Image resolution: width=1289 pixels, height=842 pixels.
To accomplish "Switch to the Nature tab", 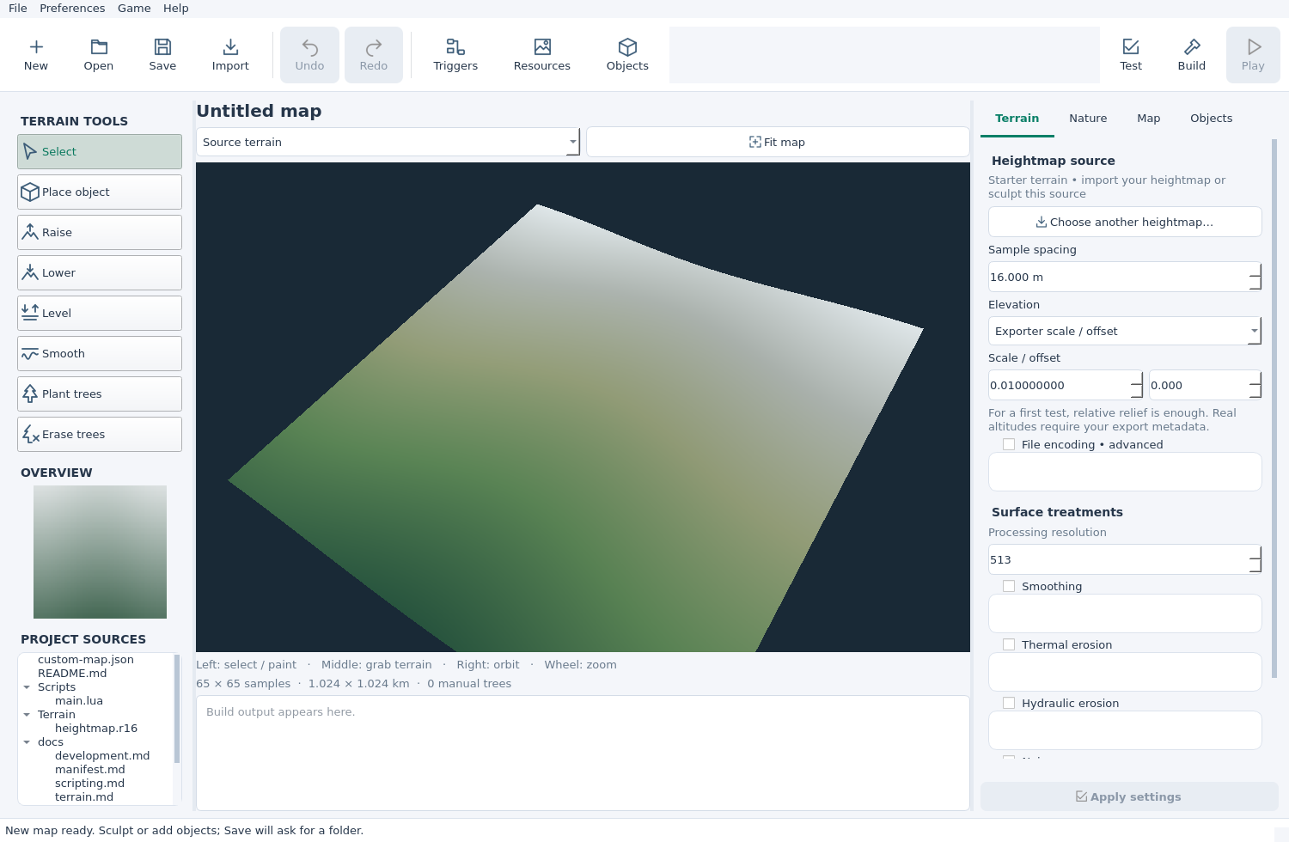I will coord(1088,119).
